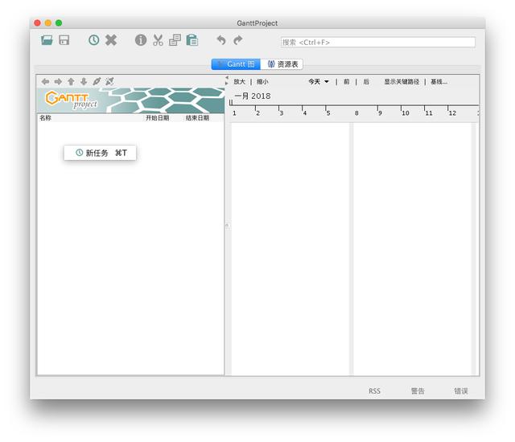Click the search input field

click(x=377, y=42)
